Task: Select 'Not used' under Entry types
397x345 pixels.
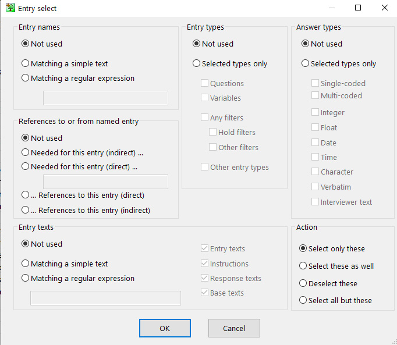Action: point(196,44)
